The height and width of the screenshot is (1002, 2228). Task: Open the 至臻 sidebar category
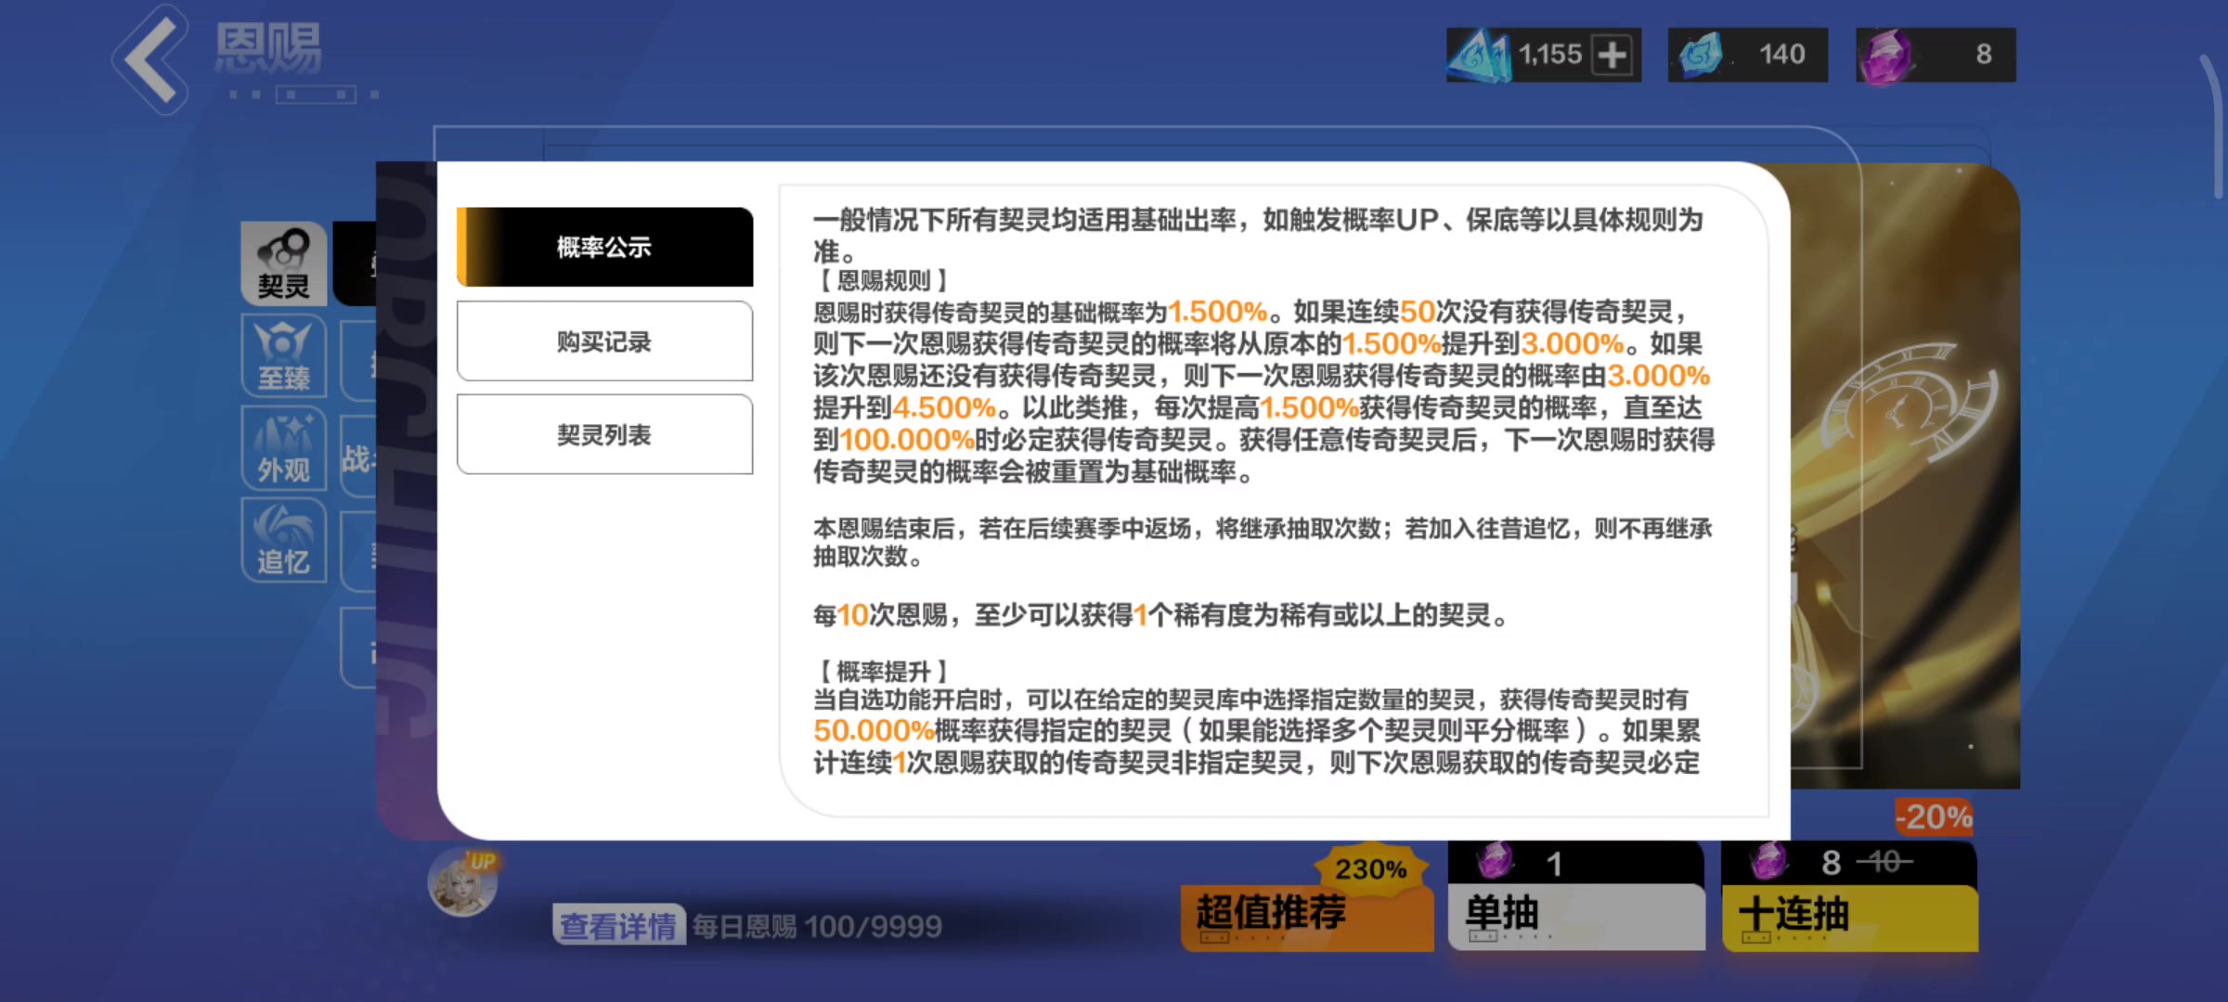pos(284,355)
